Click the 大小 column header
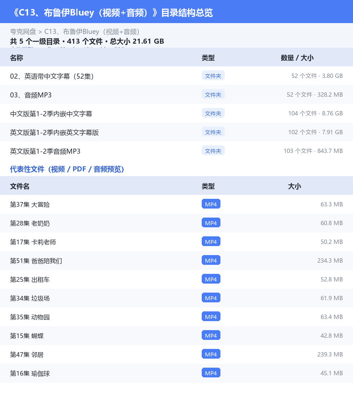This screenshot has height=394, width=353. pos(295,186)
